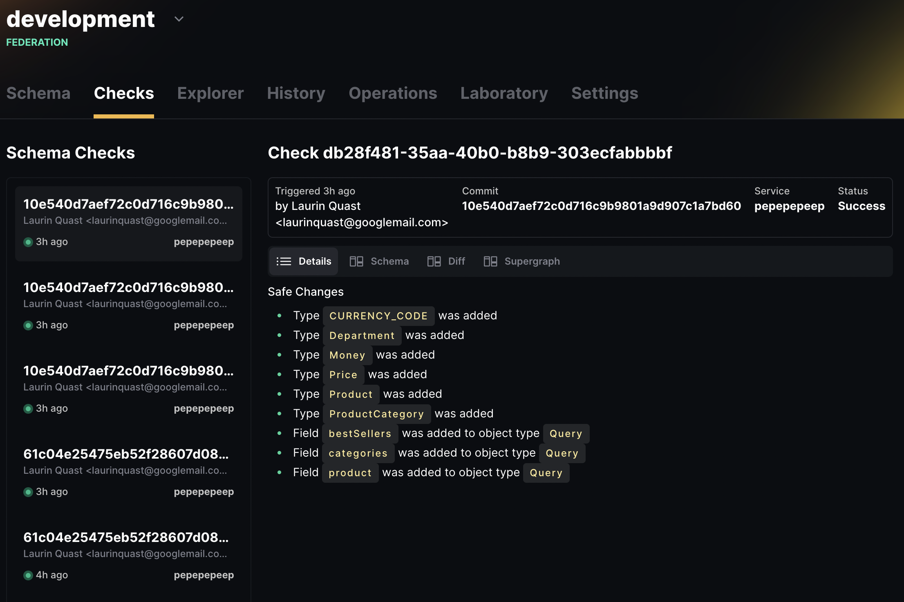Click the green success dot on first check

click(28, 242)
